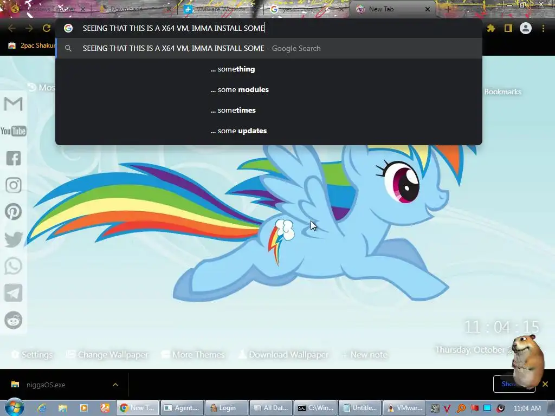Switch to Untitled Notepad taskbar window
Viewport: 555px width, 416px height.
coord(360,408)
